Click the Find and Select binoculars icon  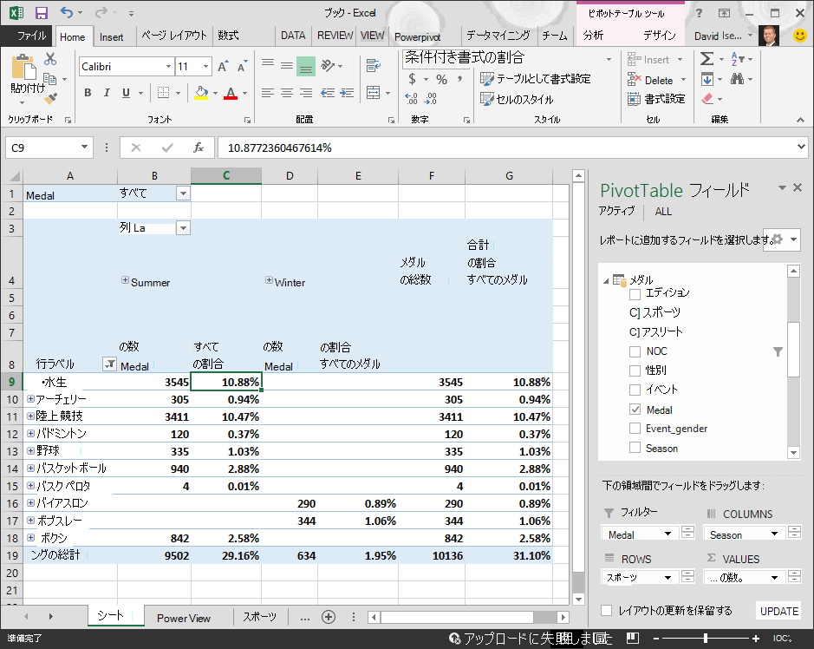[x=737, y=79]
